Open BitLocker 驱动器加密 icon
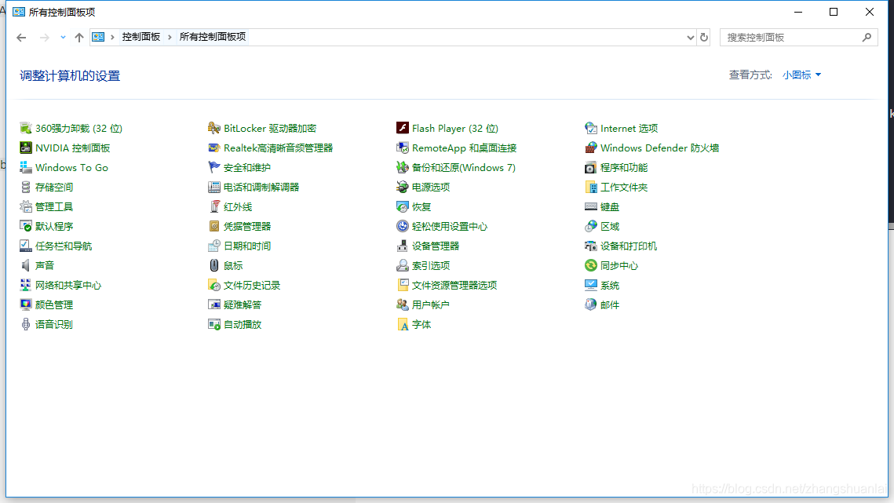 coord(213,129)
